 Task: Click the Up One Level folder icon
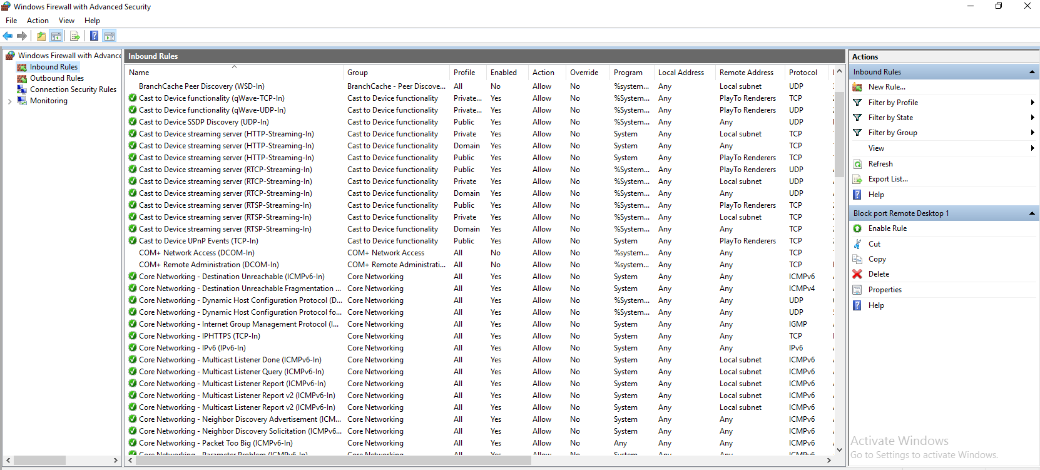click(41, 36)
